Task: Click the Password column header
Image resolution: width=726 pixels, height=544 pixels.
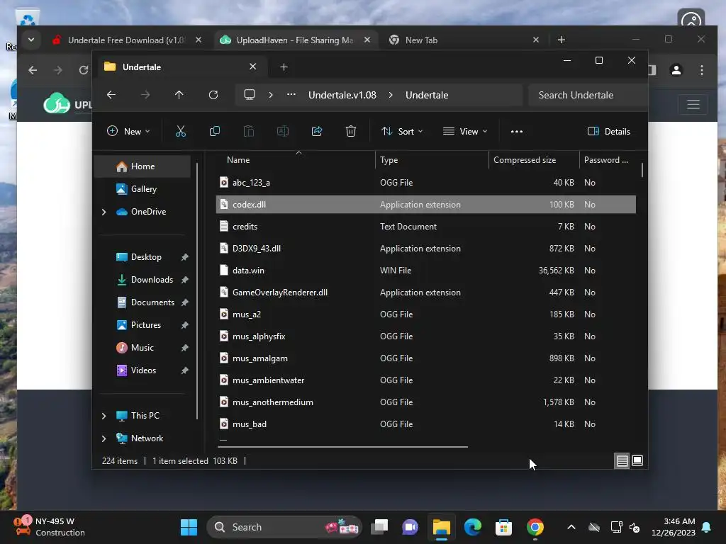Action: [x=608, y=160]
